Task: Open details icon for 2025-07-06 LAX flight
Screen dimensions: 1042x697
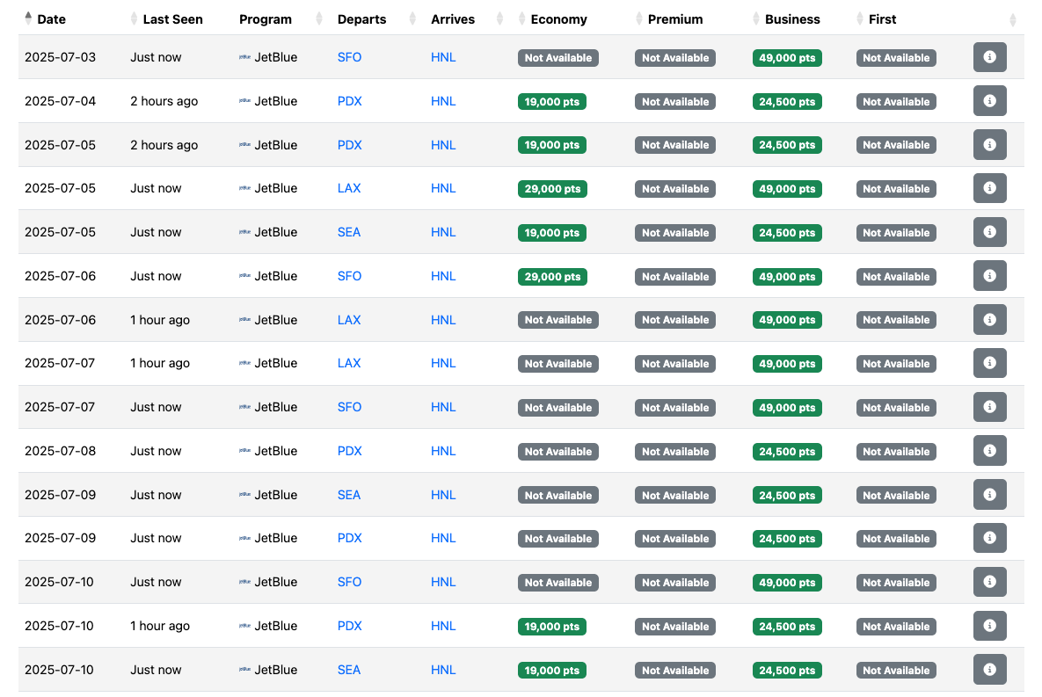Action: click(x=989, y=320)
